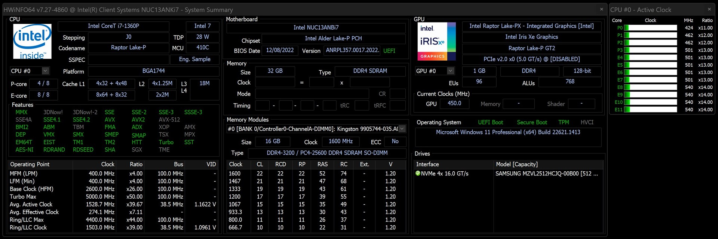
Task: Click the Intel Alder Lake-P PCH chipset field
Action: pos(334,39)
